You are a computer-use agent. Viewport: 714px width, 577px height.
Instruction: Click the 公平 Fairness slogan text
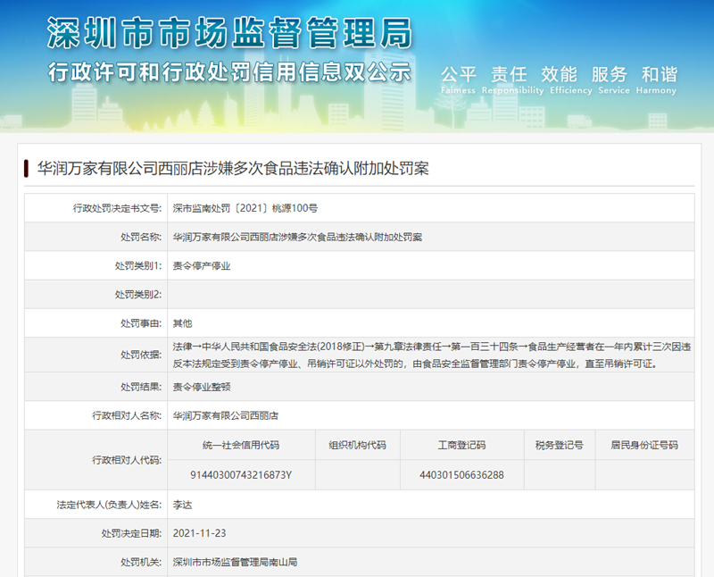(x=458, y=79)
